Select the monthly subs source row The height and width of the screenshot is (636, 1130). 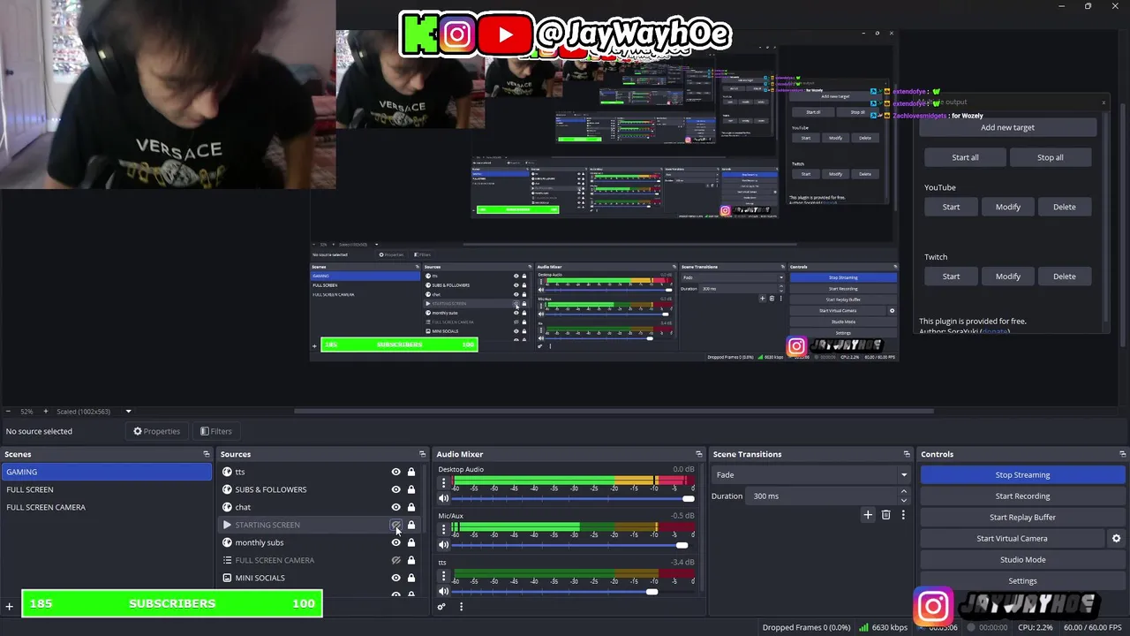point(320,542)
